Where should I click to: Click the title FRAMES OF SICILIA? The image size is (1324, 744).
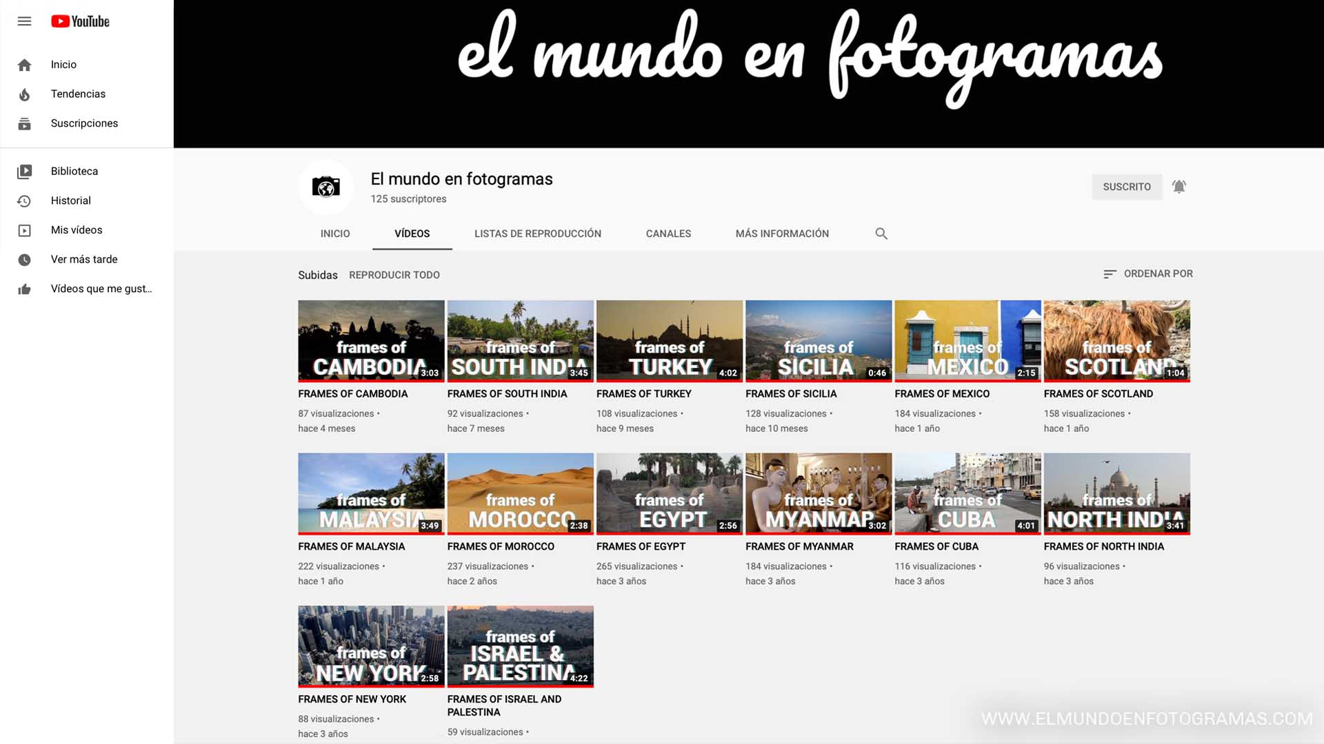(x=791, y=394)
